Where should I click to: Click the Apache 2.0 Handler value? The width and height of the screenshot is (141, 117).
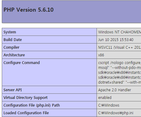tap(115, 90)
